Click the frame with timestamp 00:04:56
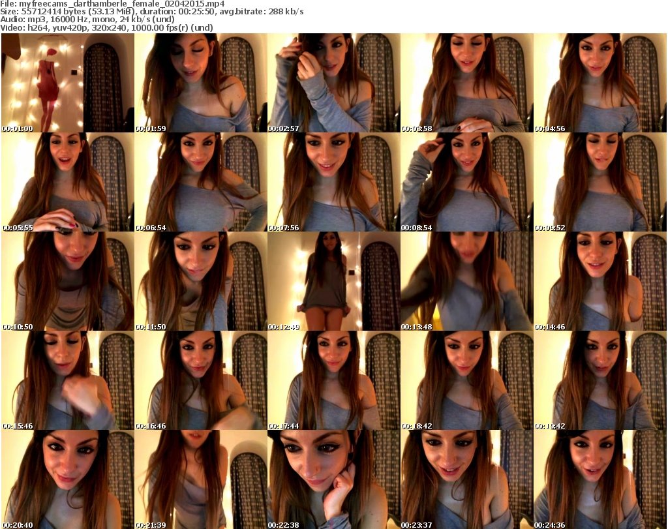 click(x=600, y=83)
